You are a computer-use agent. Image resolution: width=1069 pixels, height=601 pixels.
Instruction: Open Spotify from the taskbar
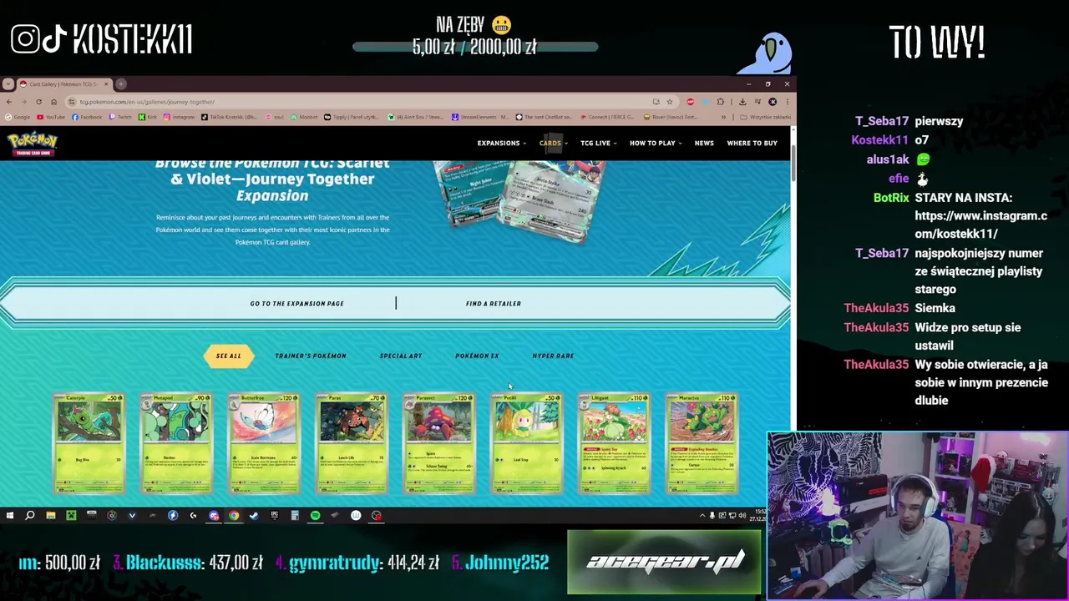coord(315,516)
